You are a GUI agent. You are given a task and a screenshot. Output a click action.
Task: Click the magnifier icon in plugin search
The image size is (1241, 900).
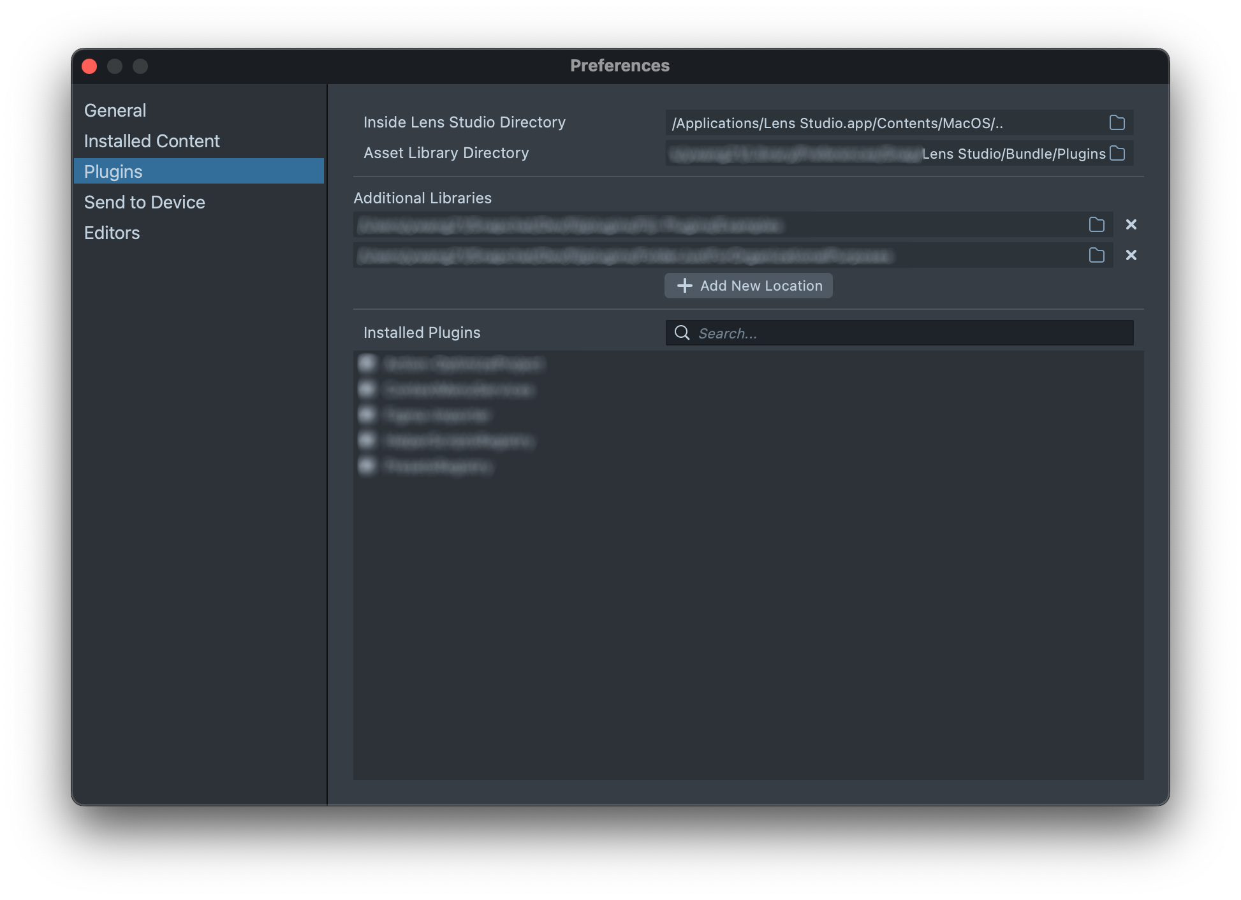coord(682,333)
